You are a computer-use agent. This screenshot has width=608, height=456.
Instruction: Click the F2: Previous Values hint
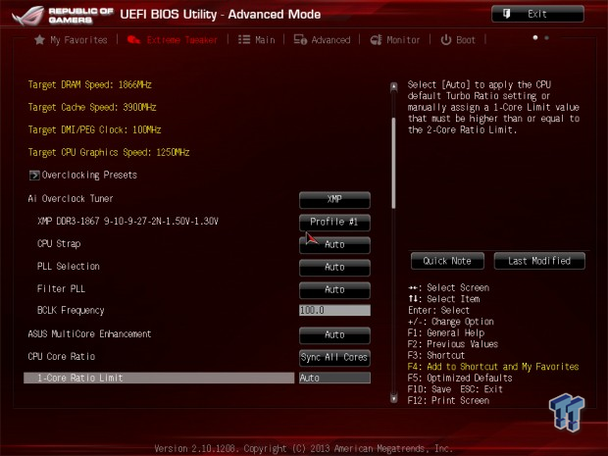coord(453,344)
